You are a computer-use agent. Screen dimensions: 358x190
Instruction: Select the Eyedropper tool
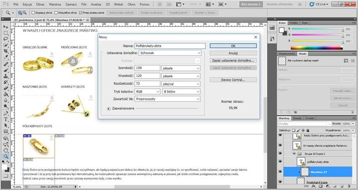(5, 57)
